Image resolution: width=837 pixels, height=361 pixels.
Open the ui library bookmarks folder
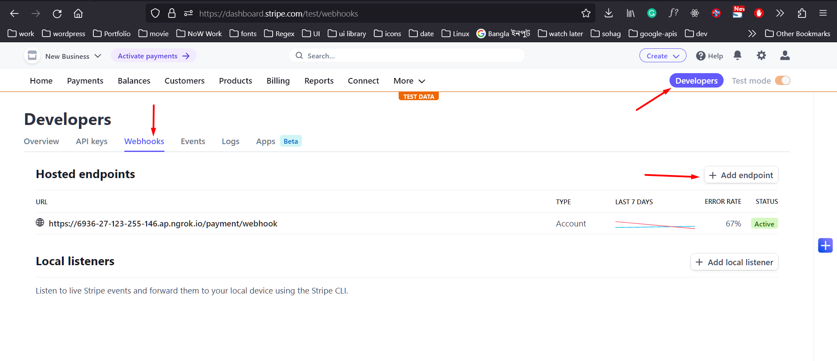[347, 34]
